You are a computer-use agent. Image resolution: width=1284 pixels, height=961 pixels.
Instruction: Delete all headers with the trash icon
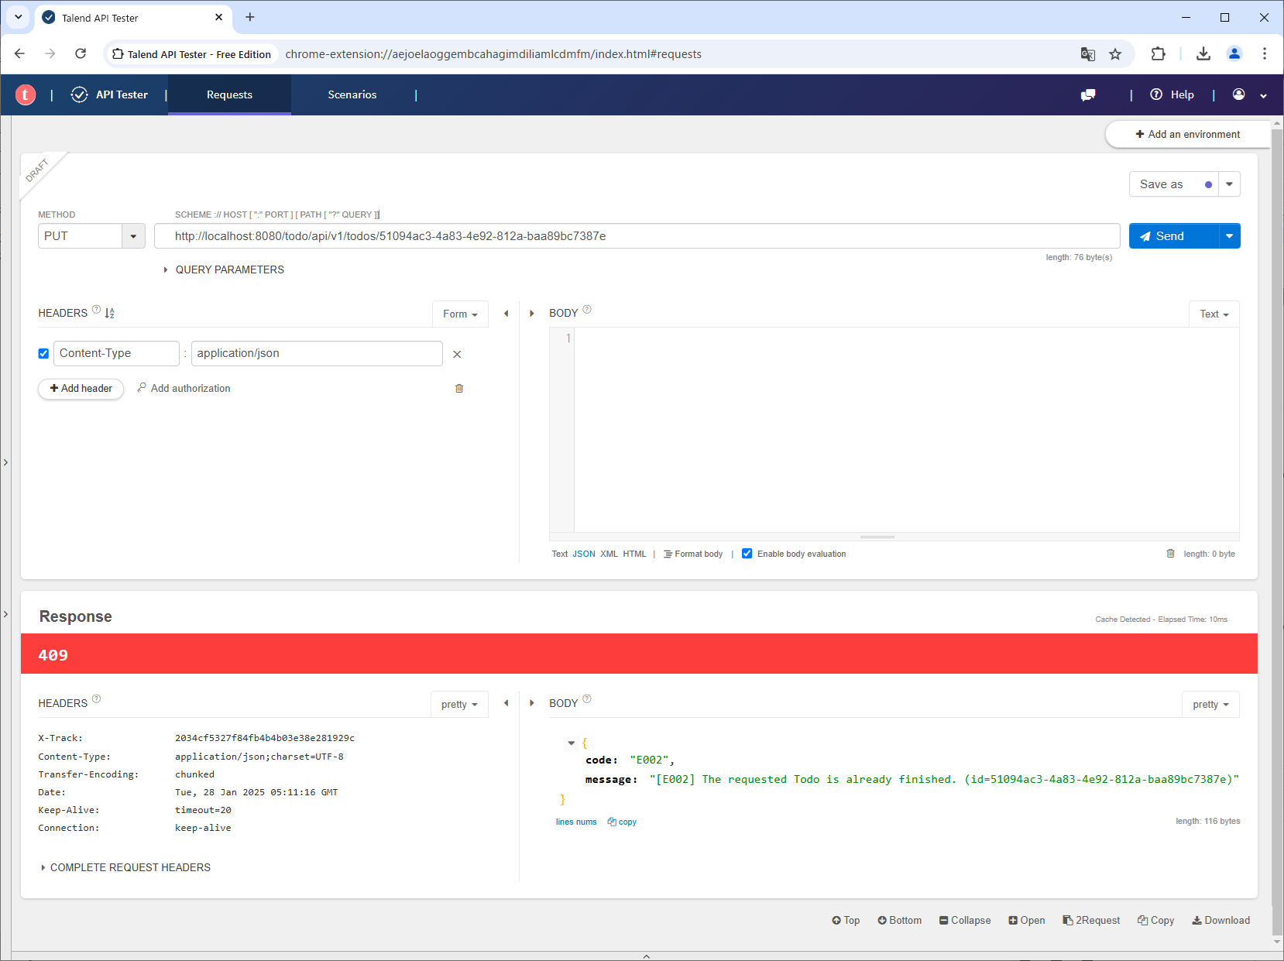[459, 389]
